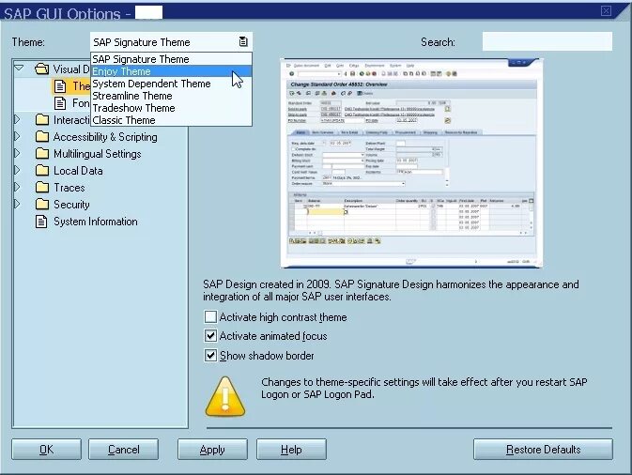Click the Cancel button
This screenshot has width=632, height=475.
coord(123,450)
